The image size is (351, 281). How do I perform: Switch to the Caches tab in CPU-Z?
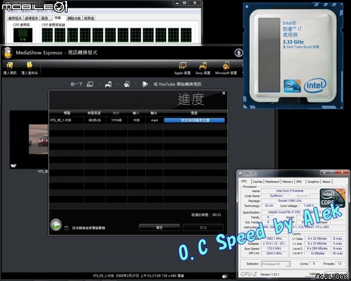(257, 182)
